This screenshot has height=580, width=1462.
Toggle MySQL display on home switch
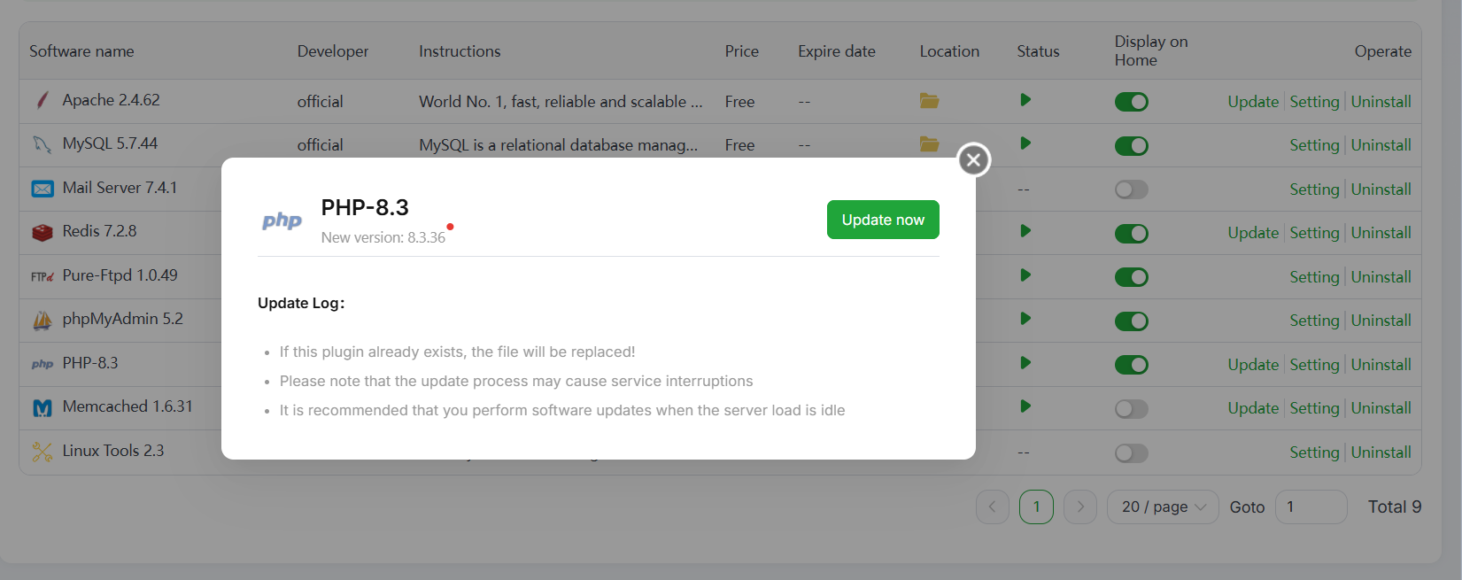(x=1131, y=145)
